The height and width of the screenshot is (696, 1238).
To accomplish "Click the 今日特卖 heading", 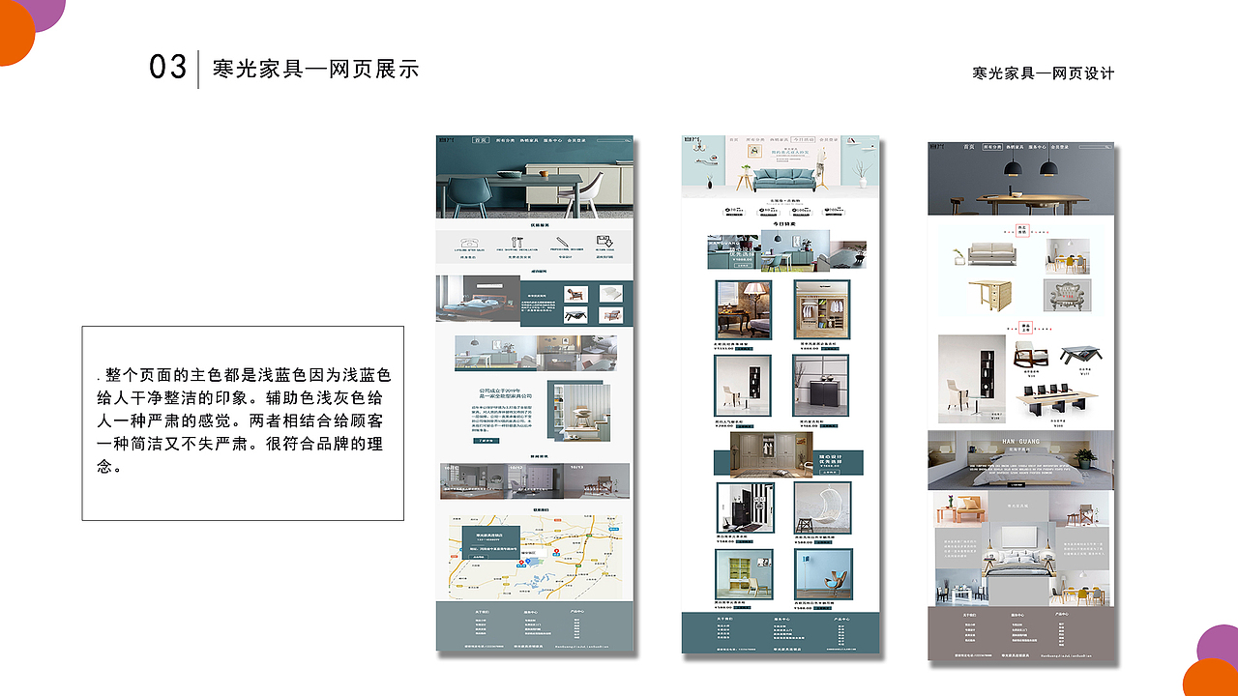I will [784, 224].
